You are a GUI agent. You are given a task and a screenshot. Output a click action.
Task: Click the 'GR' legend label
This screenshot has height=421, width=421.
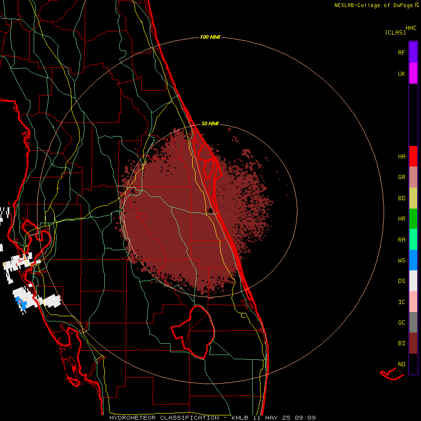point(401,177)
